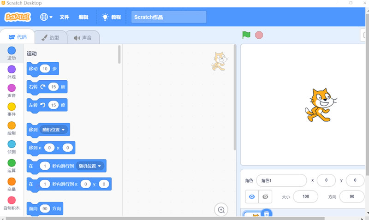
Task: Open 教程 tutorials lightbulb
Action: (111, 17)
